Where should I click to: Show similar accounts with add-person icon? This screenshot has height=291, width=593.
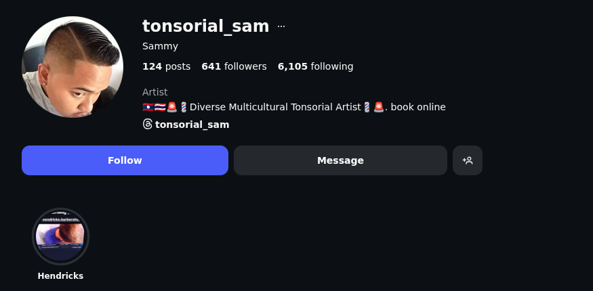point(468,160)
